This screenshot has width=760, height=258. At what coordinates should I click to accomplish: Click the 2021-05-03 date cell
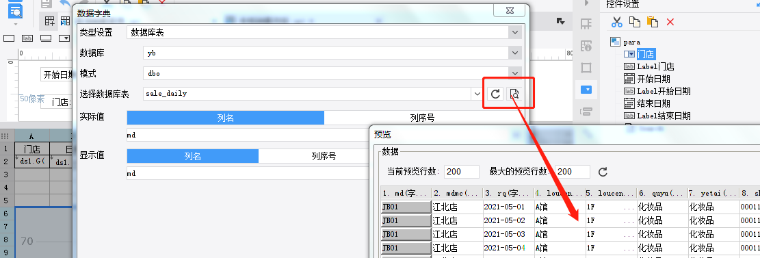pyautogui.click(x=508, y=234)
